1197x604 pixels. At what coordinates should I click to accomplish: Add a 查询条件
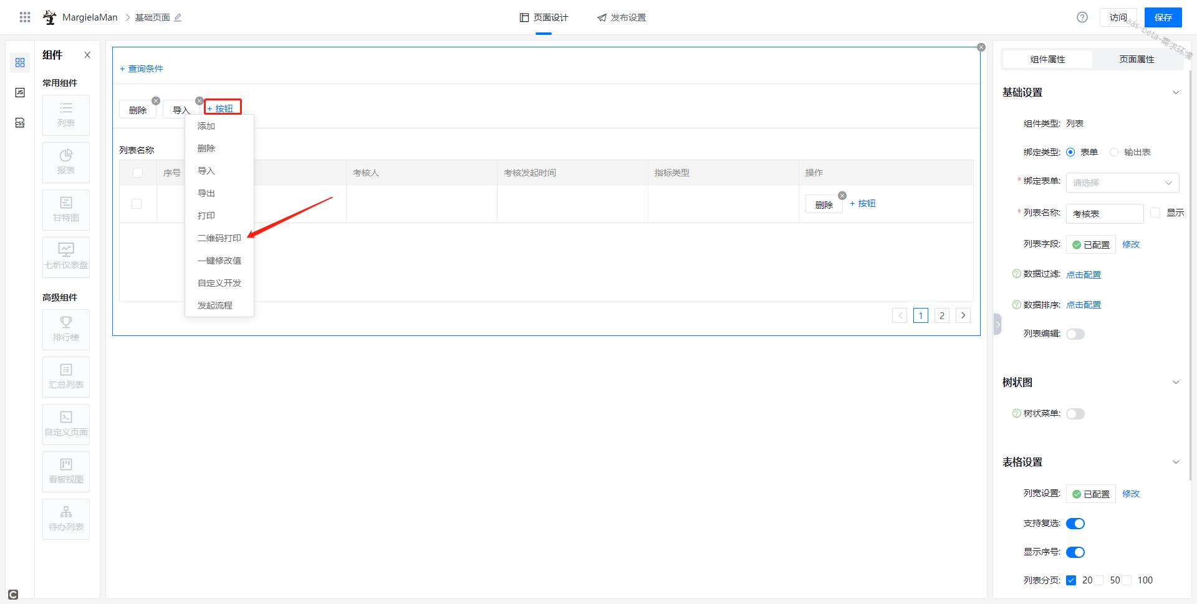pyautogui.click(x=142, y=69)
